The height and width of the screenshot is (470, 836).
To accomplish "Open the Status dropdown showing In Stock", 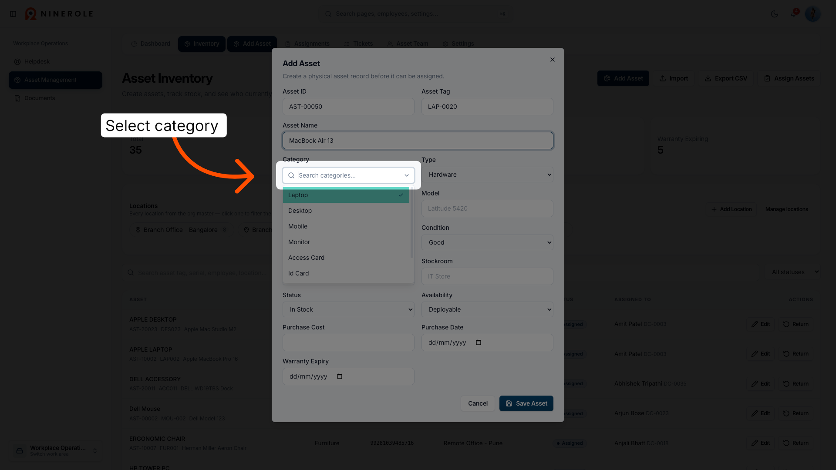I will pyautogui.click(x=348, y=309).
